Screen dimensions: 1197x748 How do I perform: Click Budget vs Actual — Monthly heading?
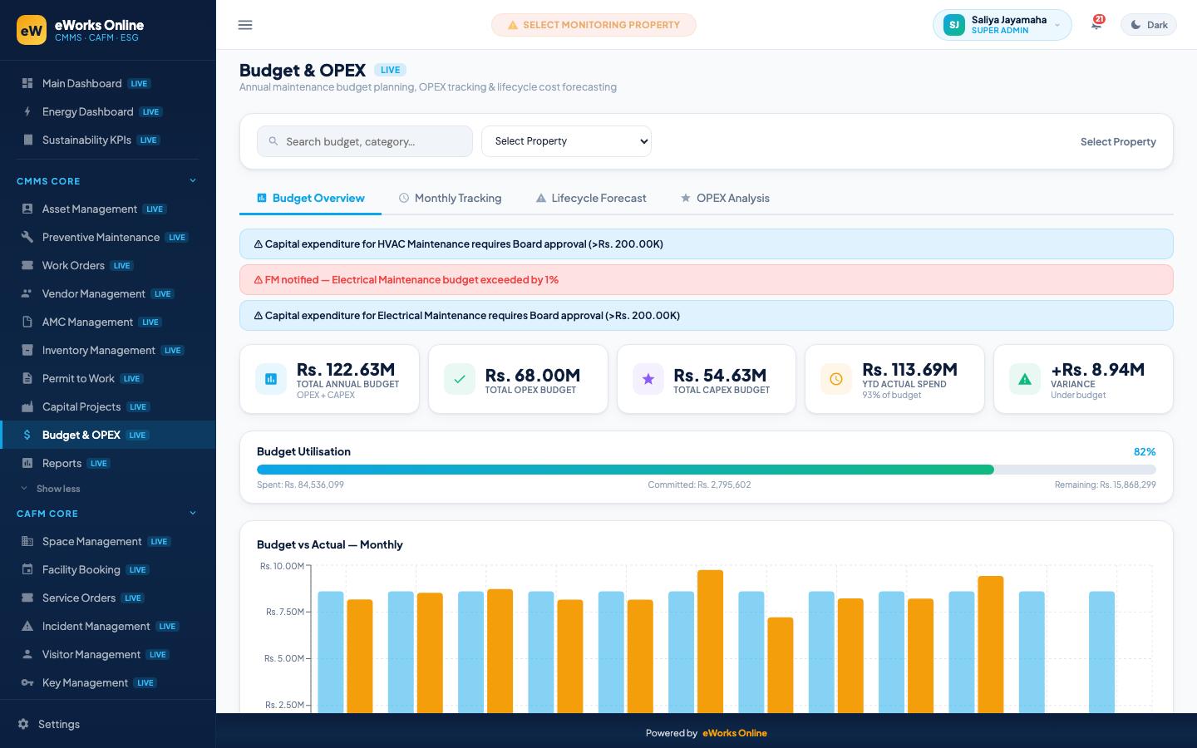coord(330,544)
